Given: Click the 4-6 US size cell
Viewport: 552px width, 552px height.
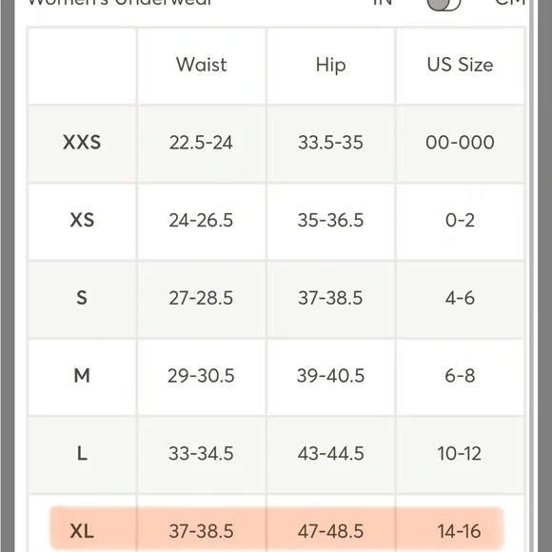Looking at the screenshot, I should tap(460, 298).
